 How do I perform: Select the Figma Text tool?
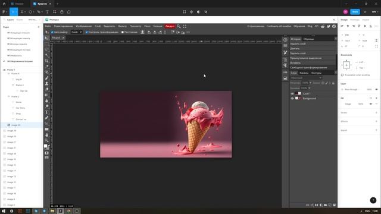[47, 12]
